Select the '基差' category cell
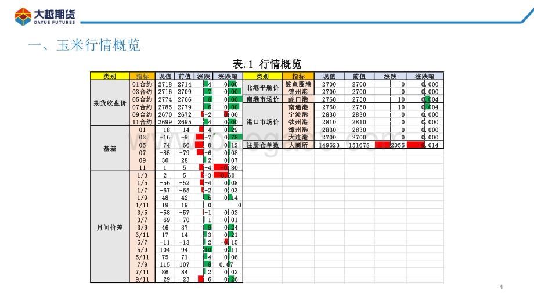The width and height of the screenshot is (534, 301). [110, 149]
